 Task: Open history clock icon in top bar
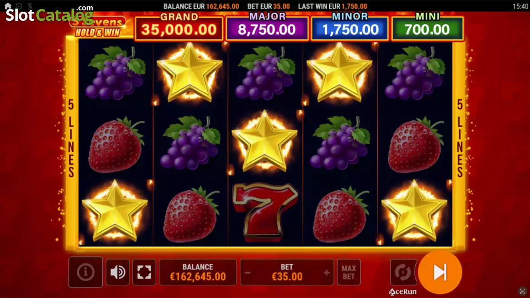19,6
